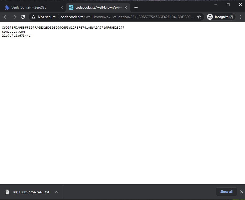This screenshot has height=200, width=245.
Task: Click the downloaded text file icon
Action: [x=7, y=192]
